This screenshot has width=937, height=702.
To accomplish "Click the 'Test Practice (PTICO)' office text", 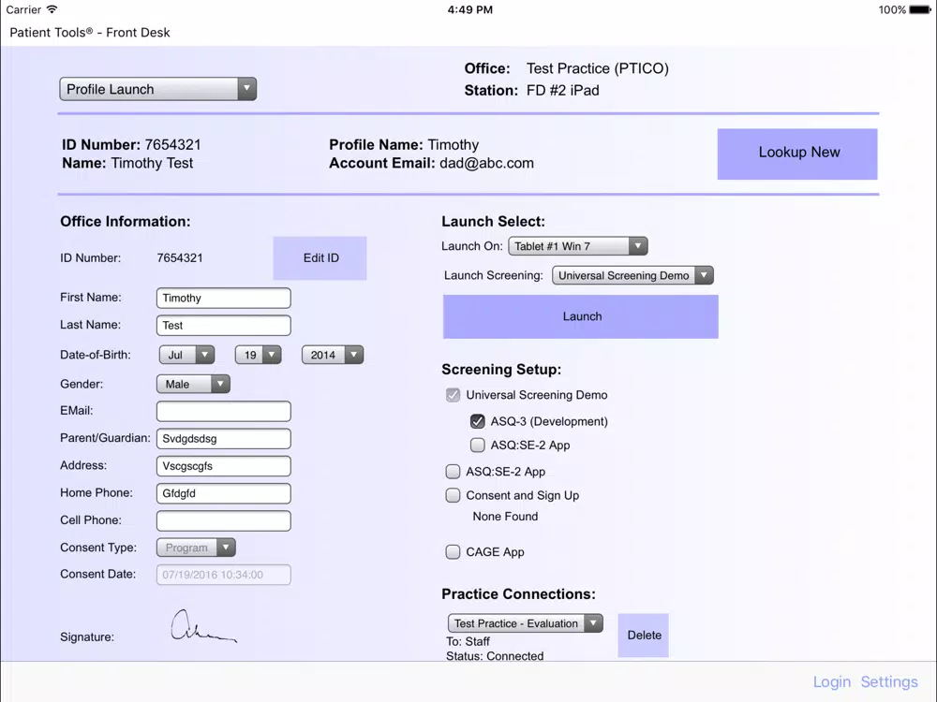I will [598, 68].
